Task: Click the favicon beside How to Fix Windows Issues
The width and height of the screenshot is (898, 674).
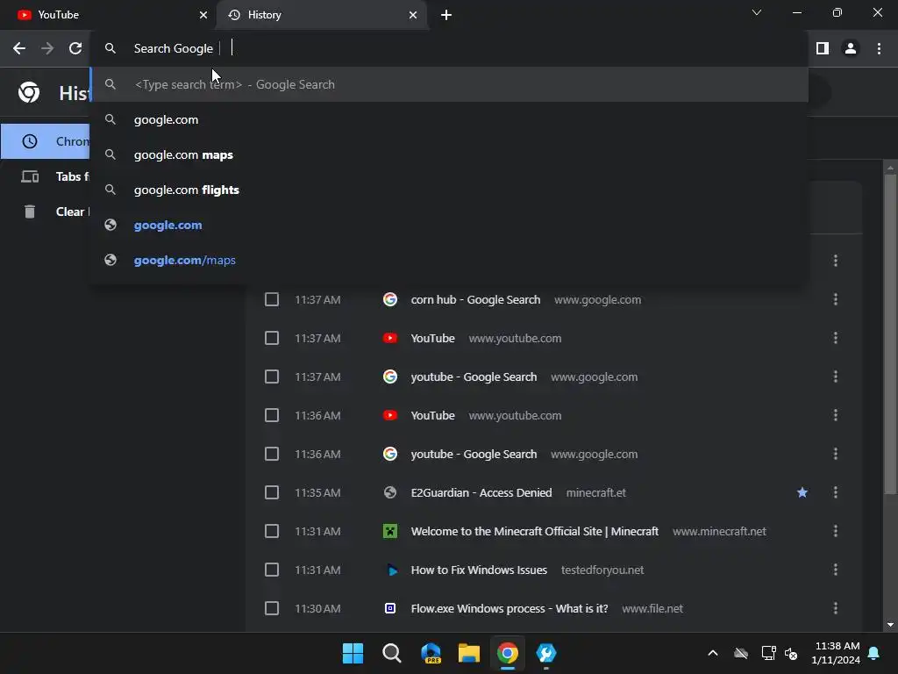Action: pyautogui.click(x=391, y=570)
